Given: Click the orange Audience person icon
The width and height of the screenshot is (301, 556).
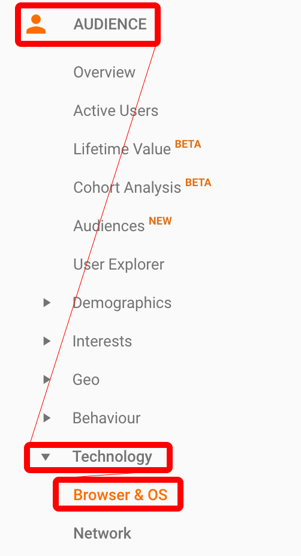Looking at the screenshot, I should (x=36, y=24).
